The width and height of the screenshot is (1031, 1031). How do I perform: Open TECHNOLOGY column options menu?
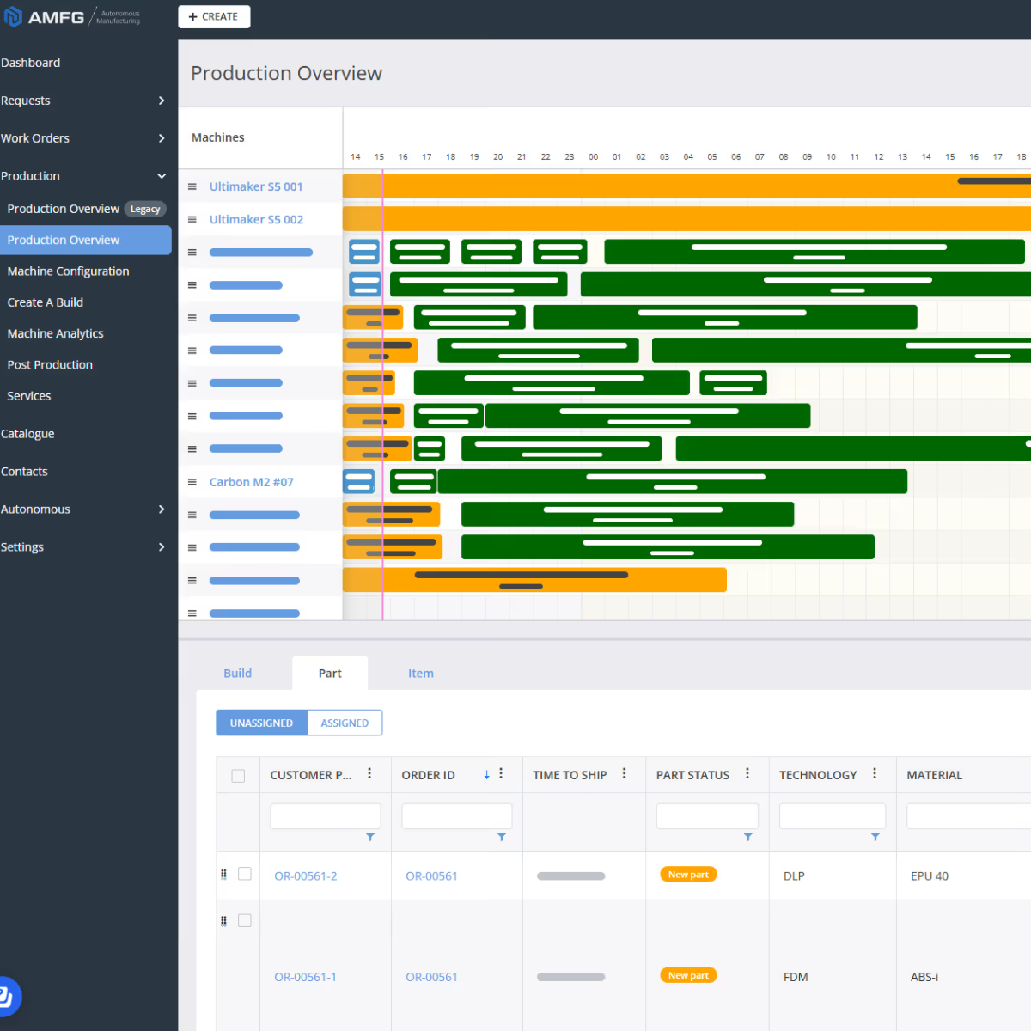(875, 773)
